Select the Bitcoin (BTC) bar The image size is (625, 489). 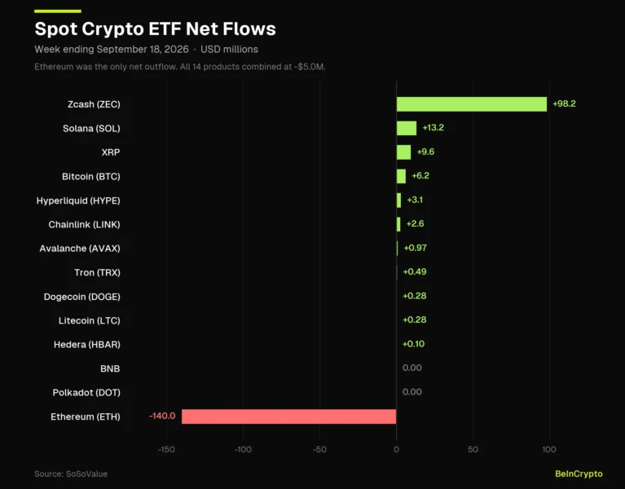pyautogui.click(x=402, y=176)
